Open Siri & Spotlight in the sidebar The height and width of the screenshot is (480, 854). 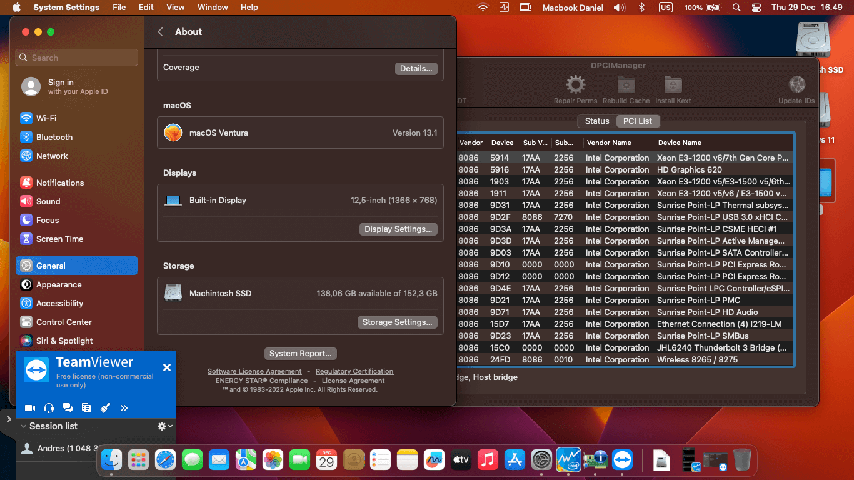click(x=76, y=341)
